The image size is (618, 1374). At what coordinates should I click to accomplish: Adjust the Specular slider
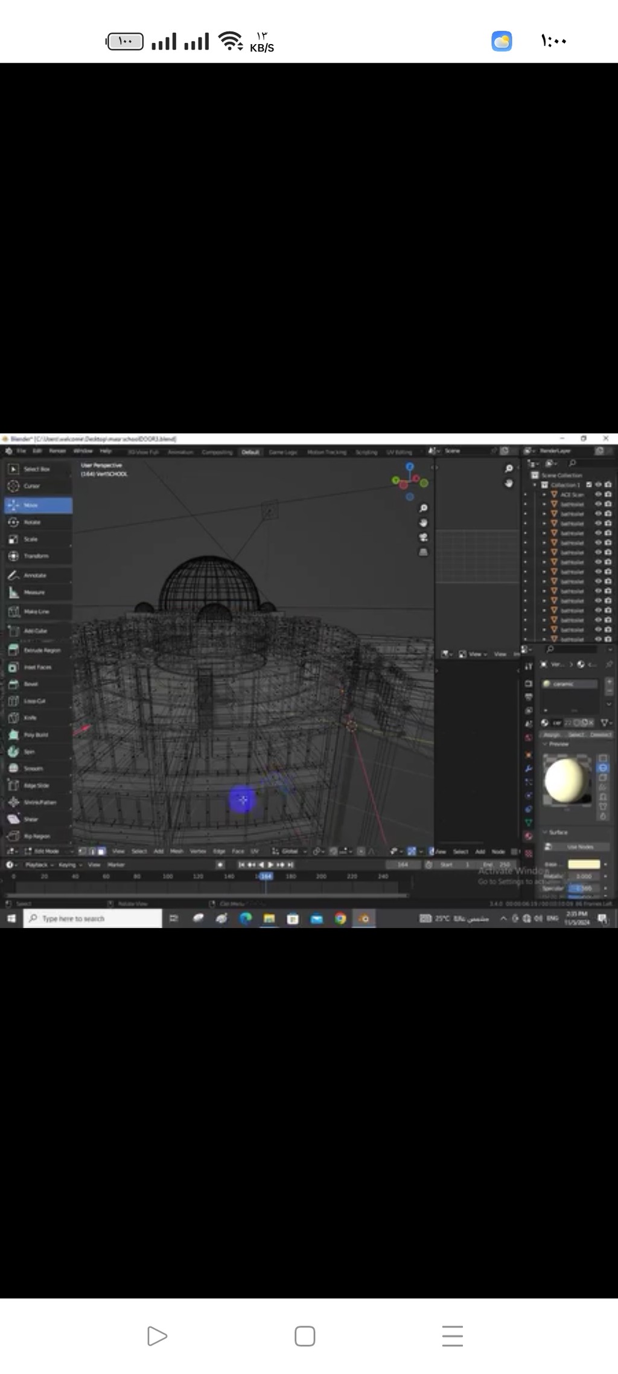584,888
